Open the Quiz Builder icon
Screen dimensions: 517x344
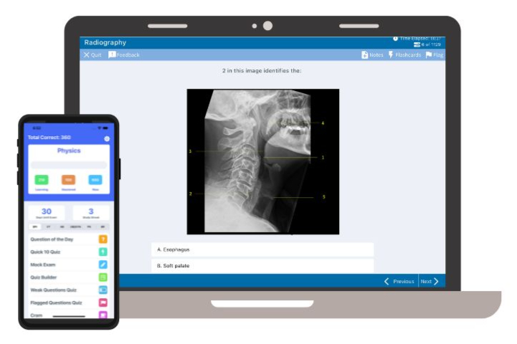click(x=103, y=277)
